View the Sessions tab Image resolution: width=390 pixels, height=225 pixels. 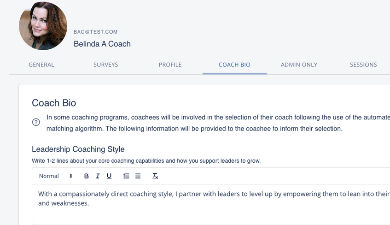[x=363, y=65]
